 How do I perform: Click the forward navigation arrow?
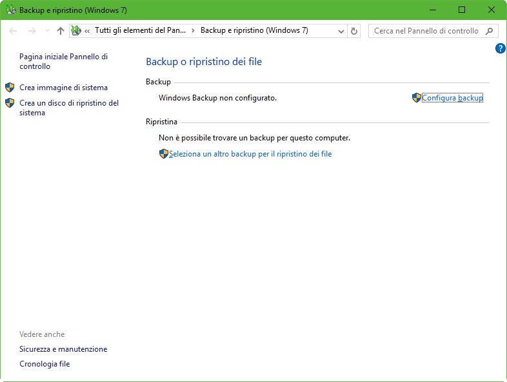(x=32, y=31)
